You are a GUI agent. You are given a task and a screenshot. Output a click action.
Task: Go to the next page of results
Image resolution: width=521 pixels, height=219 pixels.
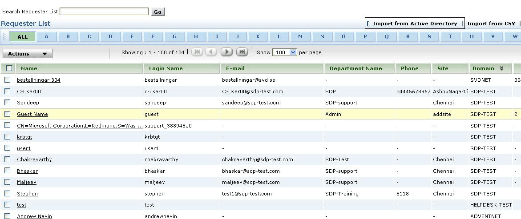tap(226, 52)
